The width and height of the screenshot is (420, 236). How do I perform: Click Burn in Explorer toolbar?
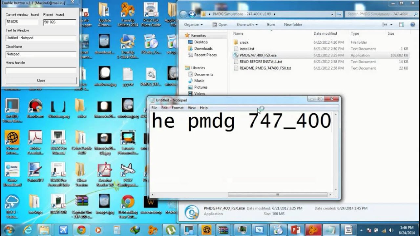click(271, 25)
